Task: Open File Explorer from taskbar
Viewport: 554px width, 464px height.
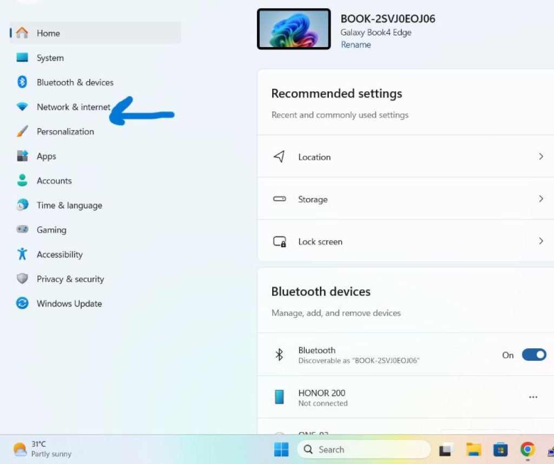Action: [473, 449]
